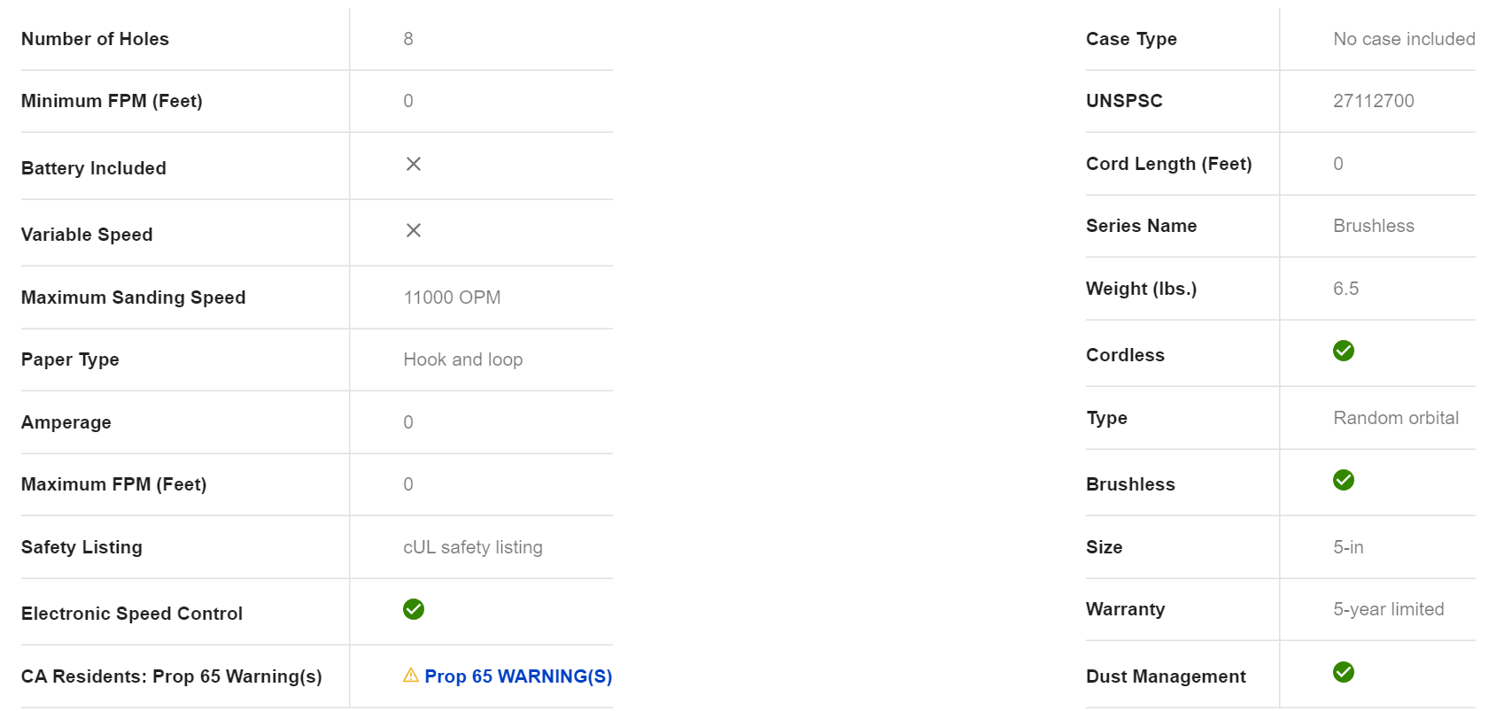This screenshot has height=711, width=1496.
Task: Click the X icon for Battery Included
Action: point(413,164)
